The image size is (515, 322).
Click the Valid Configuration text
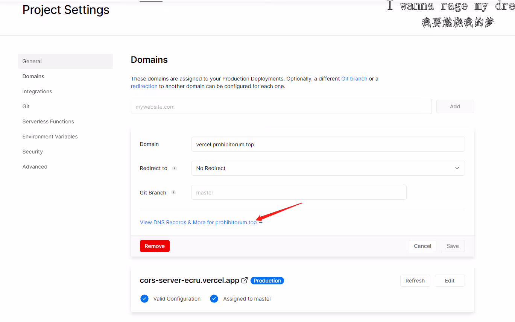coord(177,299)
